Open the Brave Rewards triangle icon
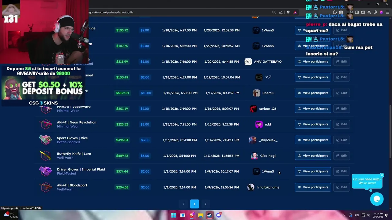This screenshot has height=220, width=392. tap(295, 12)
